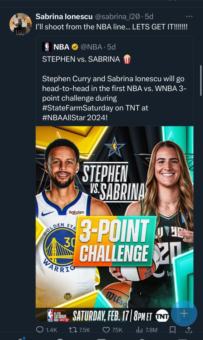Share the tweet via the share icon
Screen dimensions: 203x340
pos(188,330)
